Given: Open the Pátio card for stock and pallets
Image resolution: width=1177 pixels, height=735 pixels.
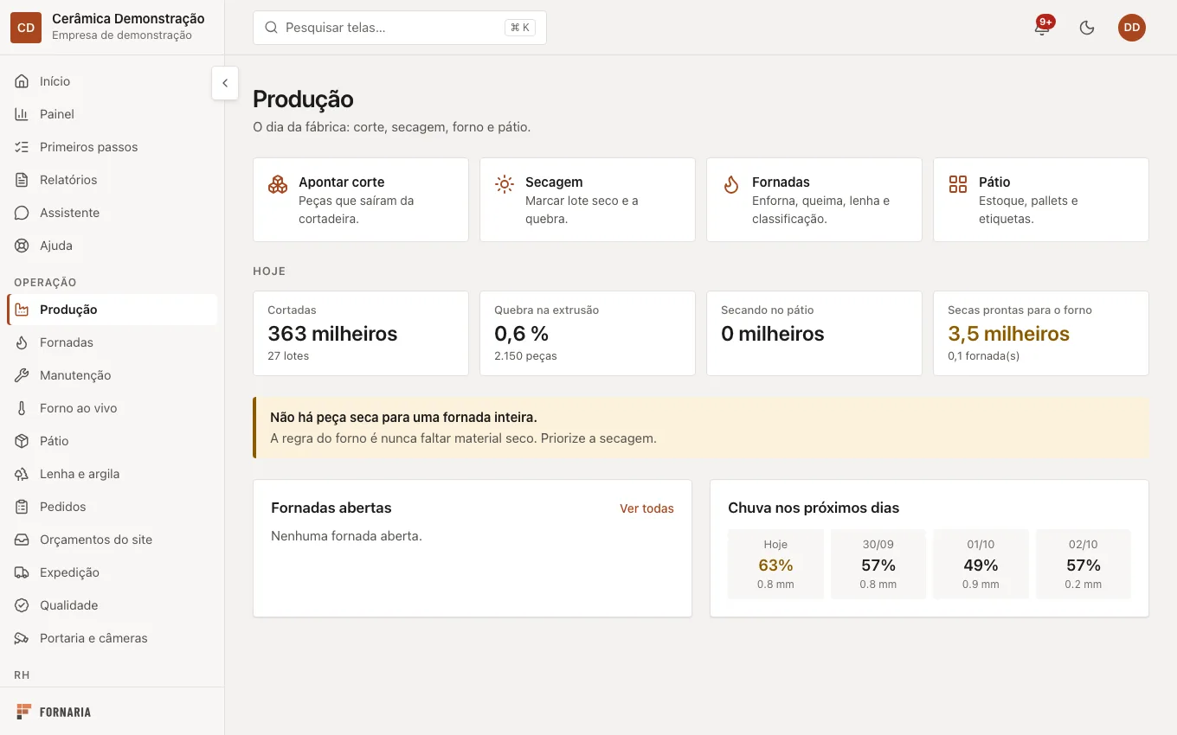Looking at the screenshot, I should (1041, 200).
